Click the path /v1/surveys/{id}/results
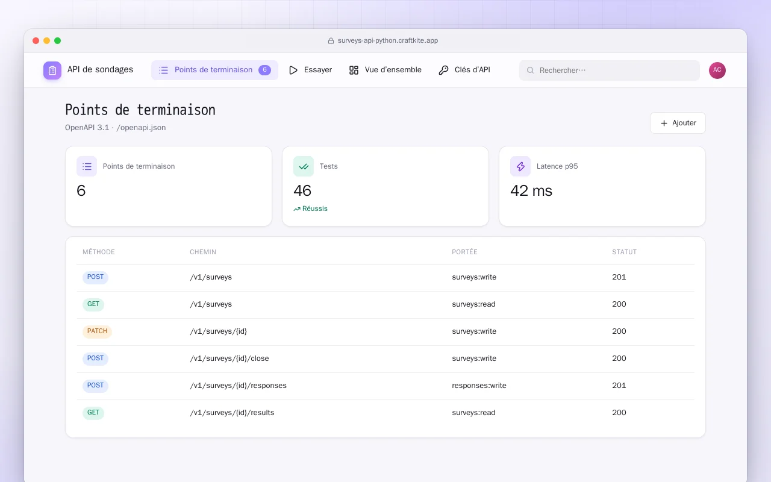This screenshot has height=482, width=771. click(x=232, y=413)
